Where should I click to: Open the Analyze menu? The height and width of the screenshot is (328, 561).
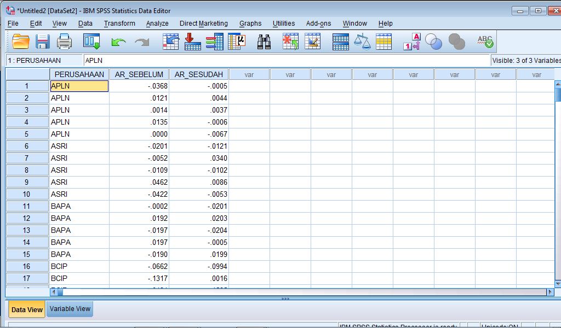point(157,24)
